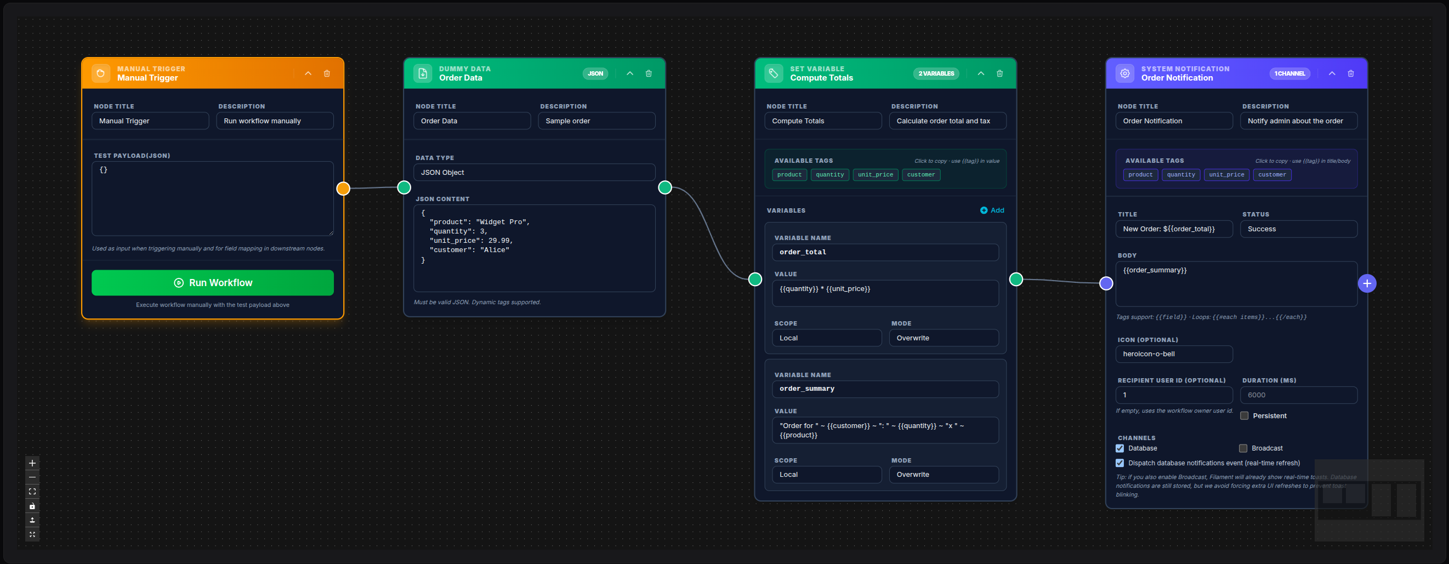Delete the Compute Totals node via trash icon

pyautogui.click(x=999, y=73)
